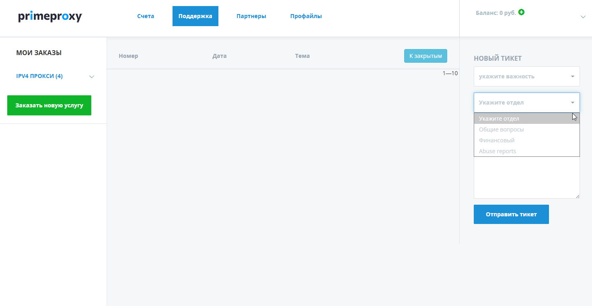This screenshot has height=306, width=592.
Task: Click Заказать новую услугу button
Action: [x=49, y=105]
